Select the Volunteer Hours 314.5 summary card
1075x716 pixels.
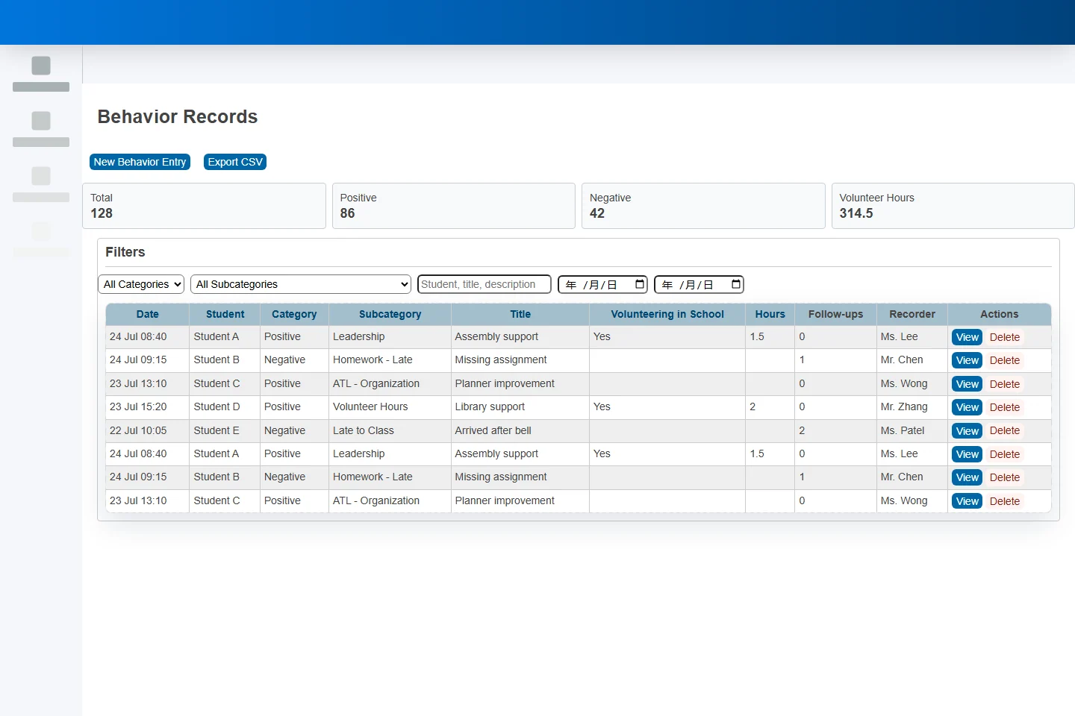coord(953,206)
